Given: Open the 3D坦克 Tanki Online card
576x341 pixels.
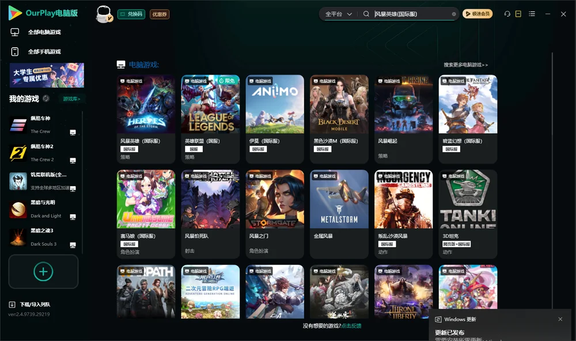Looking at the screenshot, I should (x=468, y=214).
